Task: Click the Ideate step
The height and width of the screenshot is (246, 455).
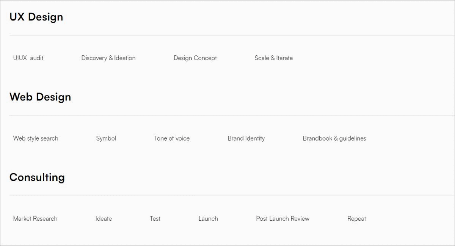Action: pyautogui.click(x=104, y=219)
